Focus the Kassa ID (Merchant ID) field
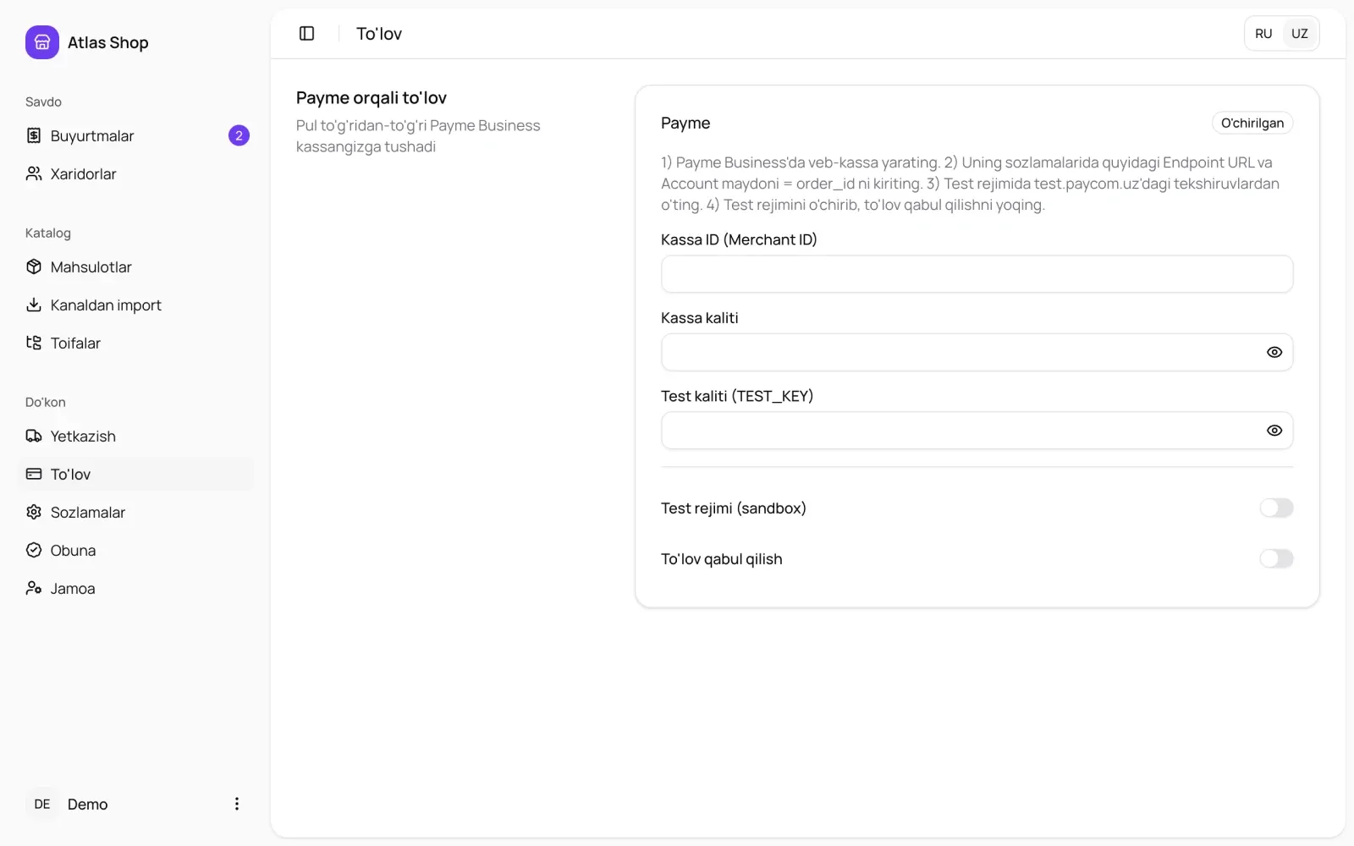Screen dimensions: 1354x846 click(977, 274)
